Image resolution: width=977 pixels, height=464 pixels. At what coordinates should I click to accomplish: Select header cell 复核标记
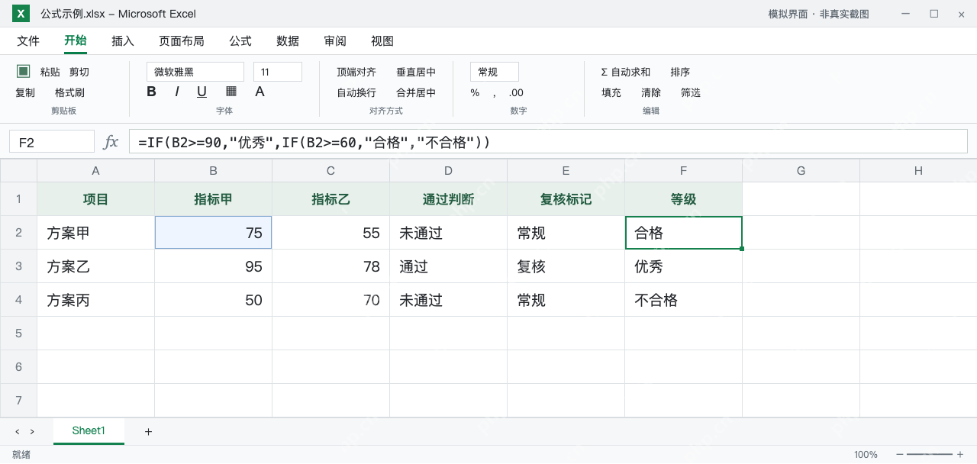click(x=566, y=199)
